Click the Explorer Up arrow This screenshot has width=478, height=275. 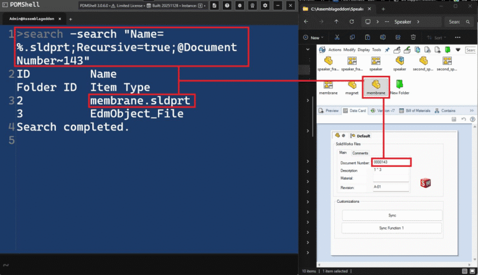(336, 22)
